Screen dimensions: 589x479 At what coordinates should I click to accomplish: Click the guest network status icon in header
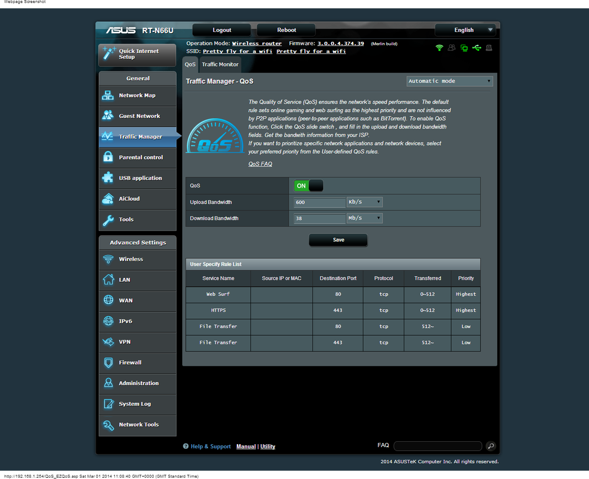coord(452,48)
